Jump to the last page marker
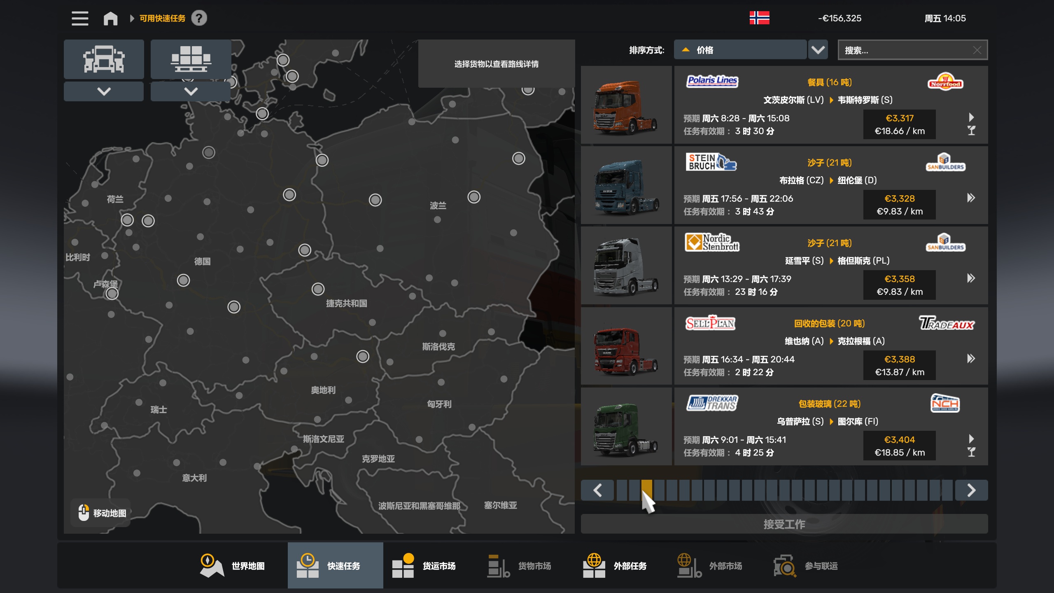Viewport: 1054px width, 593px height. tap(947, 490)
